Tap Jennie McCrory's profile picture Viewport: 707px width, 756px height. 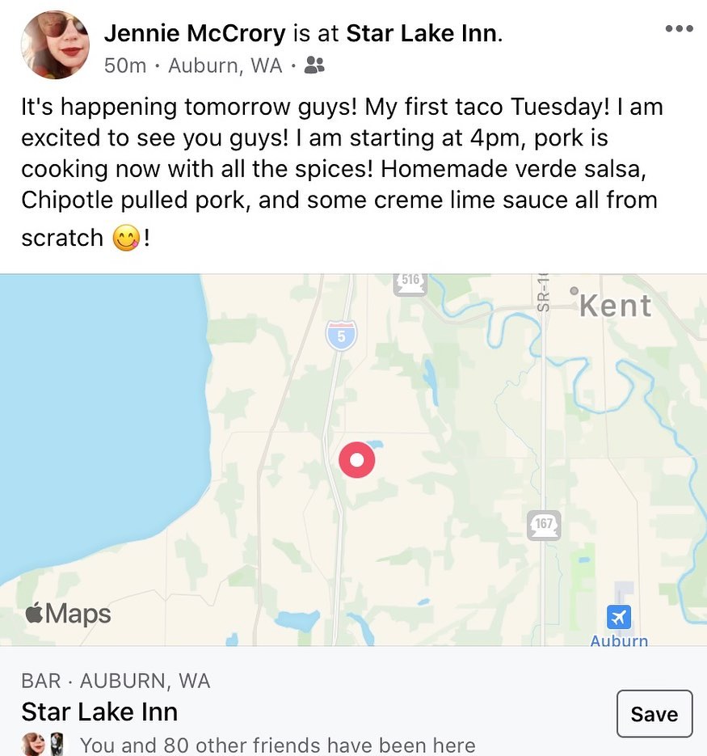pos(55,44)
